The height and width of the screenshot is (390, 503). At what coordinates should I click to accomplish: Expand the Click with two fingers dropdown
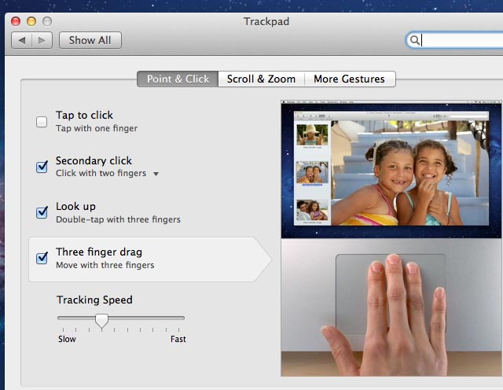pos(156,174)
